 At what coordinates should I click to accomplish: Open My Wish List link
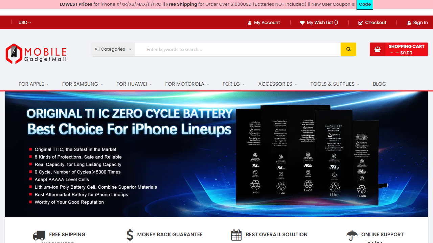pos(322,23)
